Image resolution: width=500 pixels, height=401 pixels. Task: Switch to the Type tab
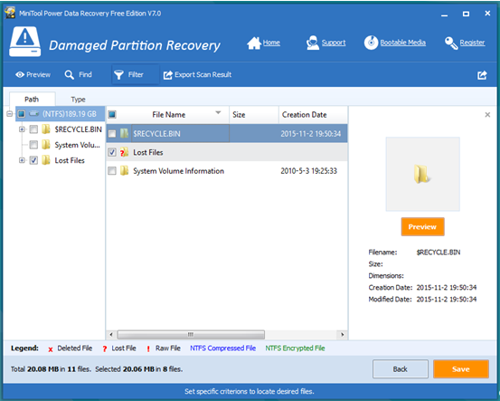pyautogui.click(x=78, y=100)
